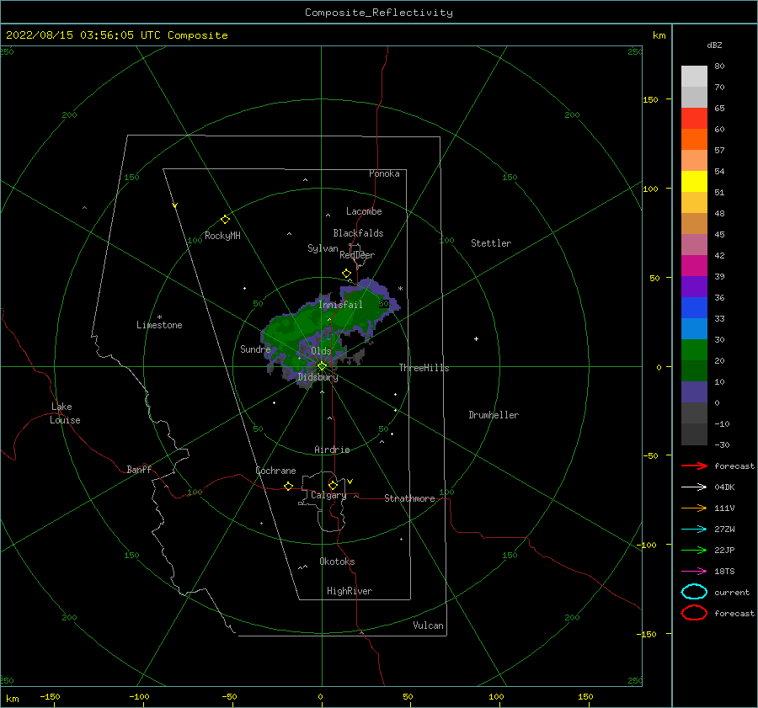Viewport: 758px width, 708px height.
Task: Click the dBZ legend heading
Action: click(714, 45)
